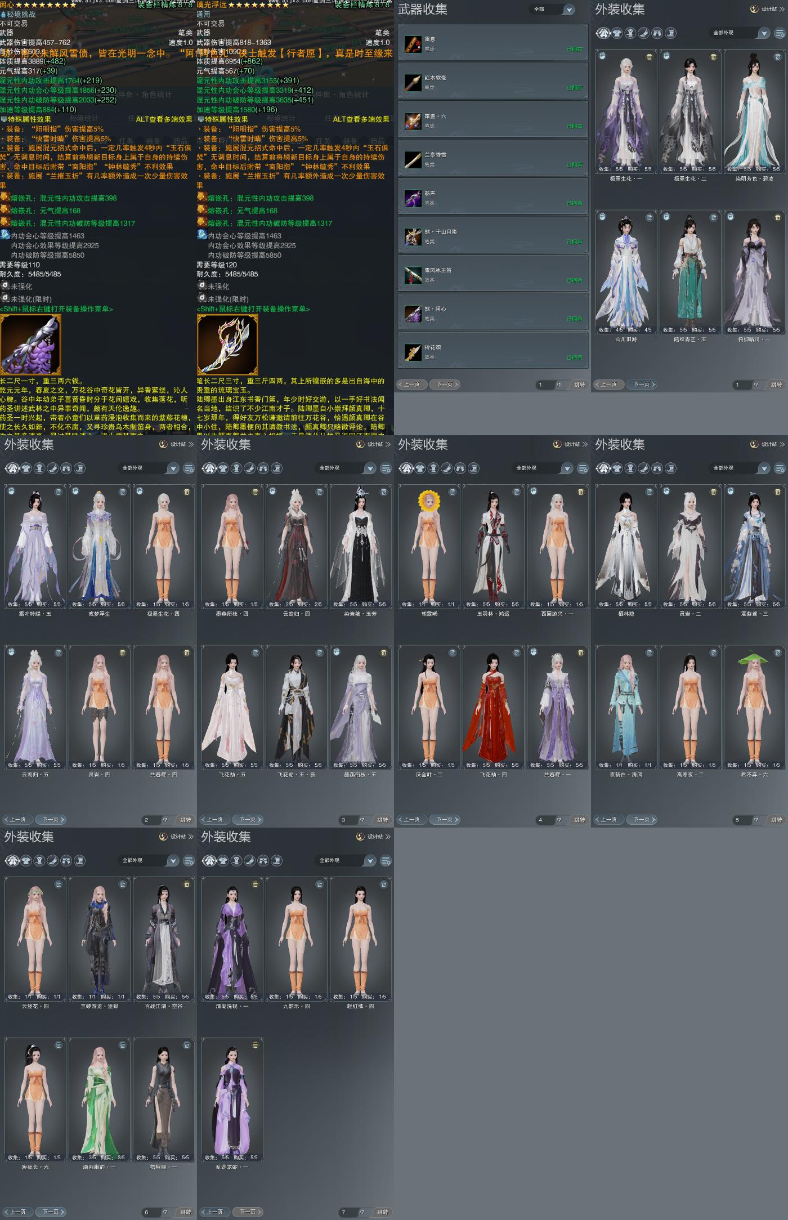Click the trash icon on the 墨燕衔枝·四 outfit card

[256, 492]
